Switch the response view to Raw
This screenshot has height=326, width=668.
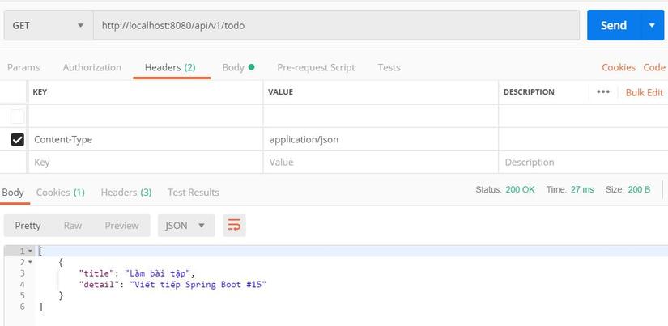[73, 226]
